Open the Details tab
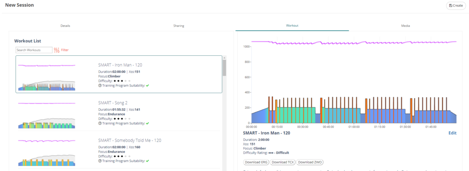Viewport: 469px width, 171px height. pyautogui.click(x=65, y=26)
